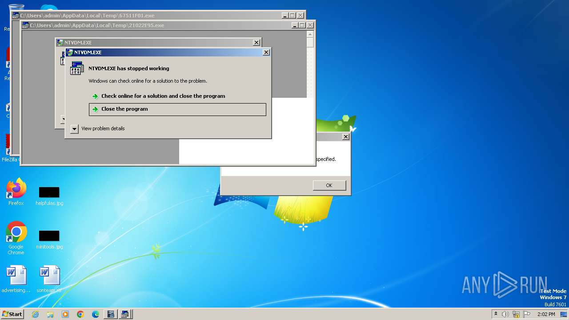Select minitools.jpg desktop file

[49, 240]
